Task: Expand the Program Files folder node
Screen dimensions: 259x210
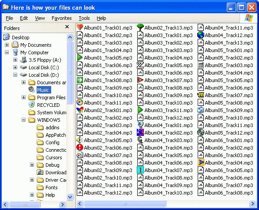Action: point(24,97)
